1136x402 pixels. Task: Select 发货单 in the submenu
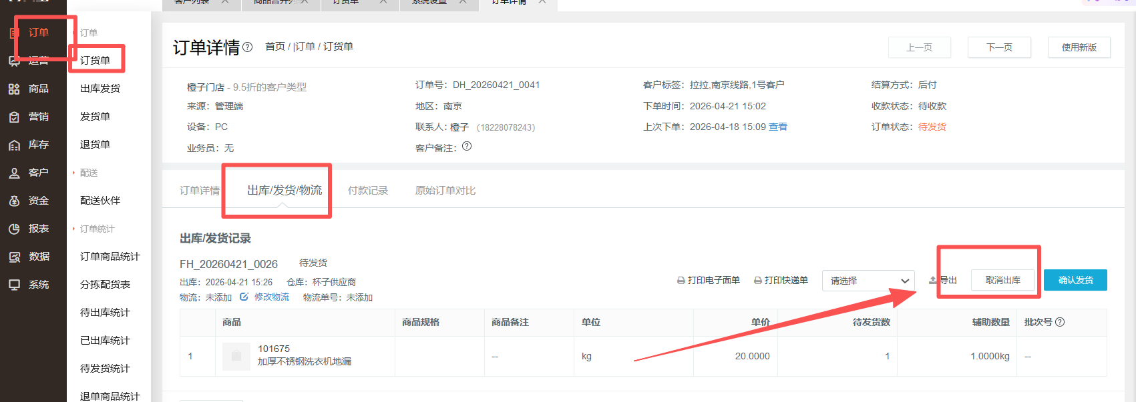click(x=95, y=116)
